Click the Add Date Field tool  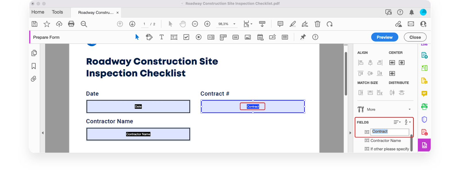coord(260,37)
